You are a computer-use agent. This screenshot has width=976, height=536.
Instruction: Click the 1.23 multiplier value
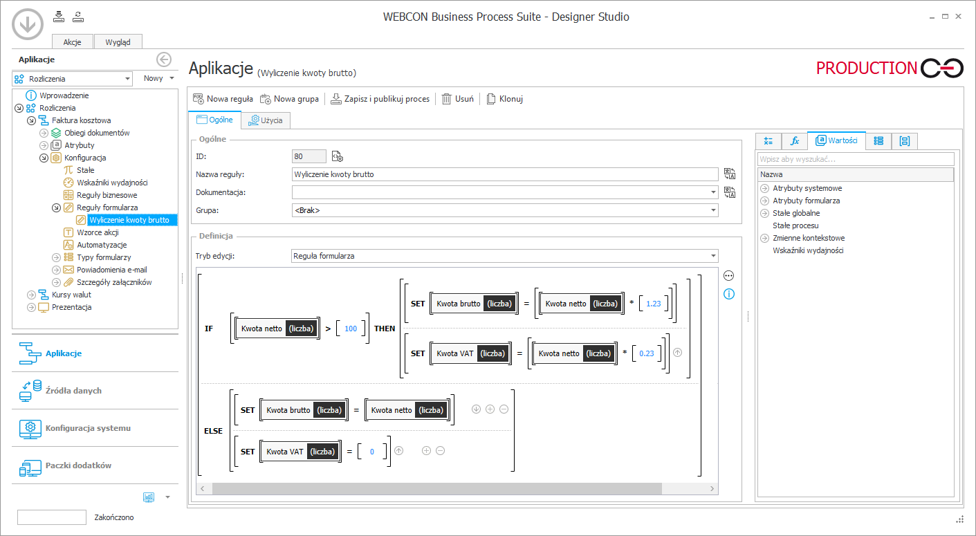pos(654,304)
